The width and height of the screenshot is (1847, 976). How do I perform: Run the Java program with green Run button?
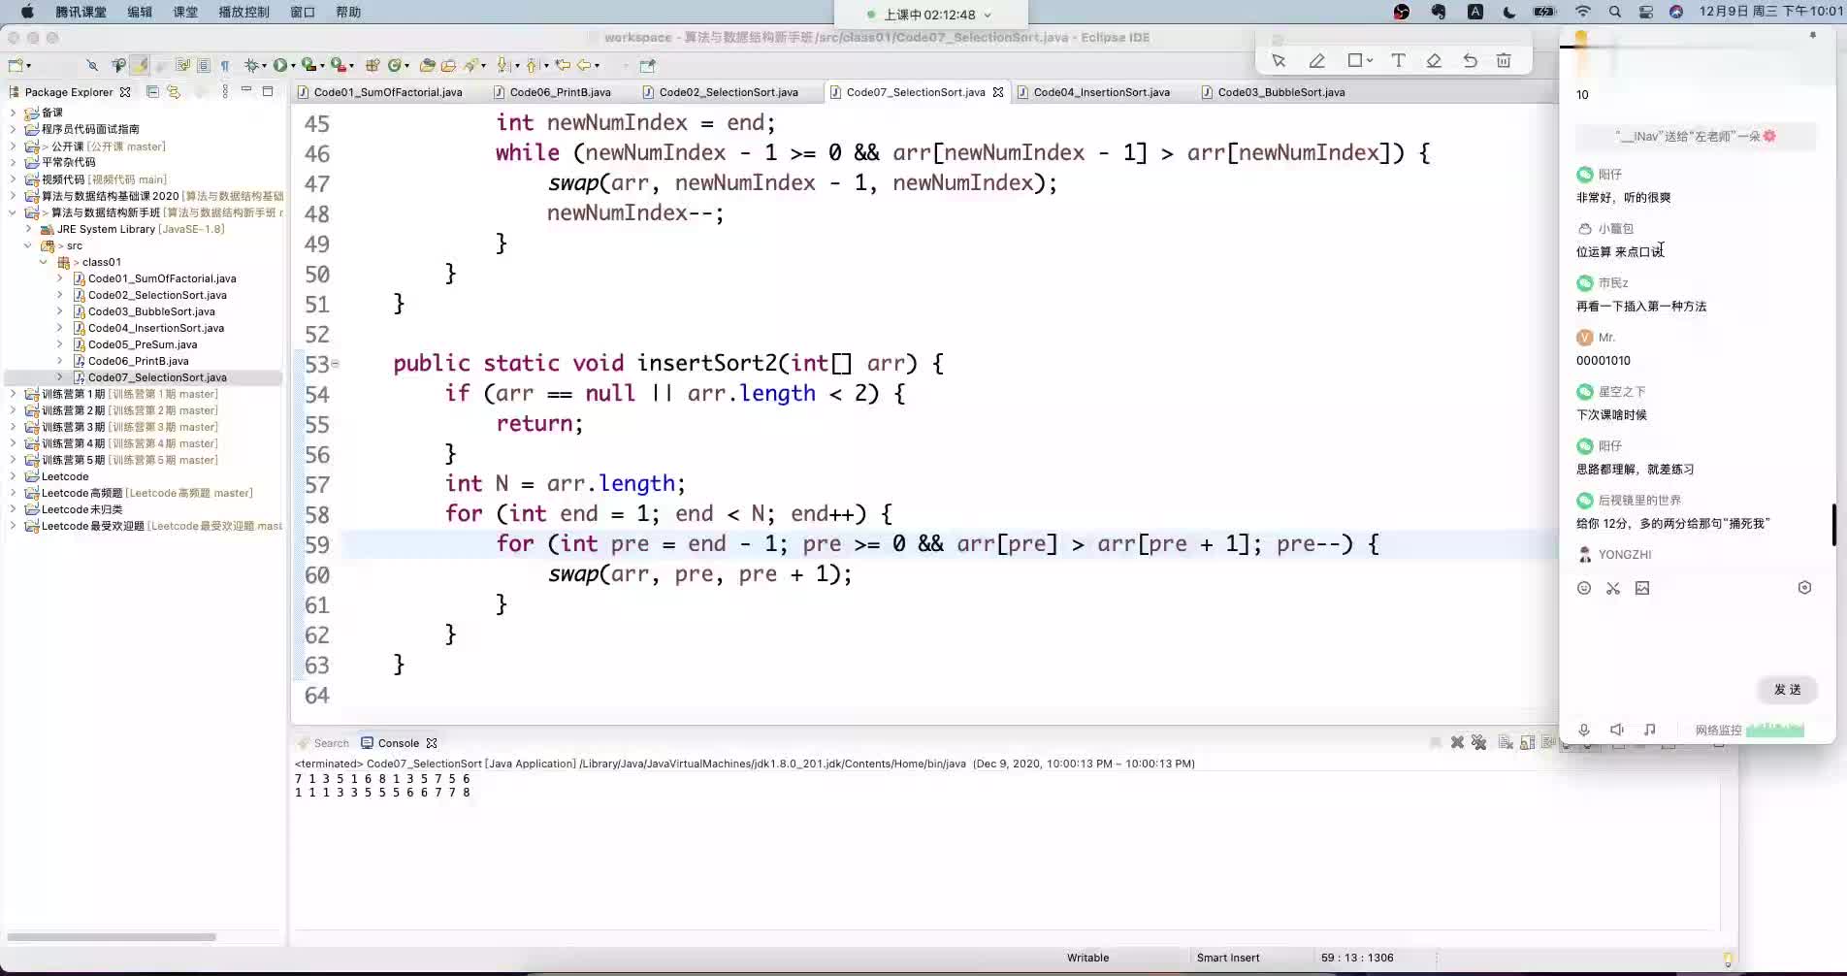[x=280, y=65]
